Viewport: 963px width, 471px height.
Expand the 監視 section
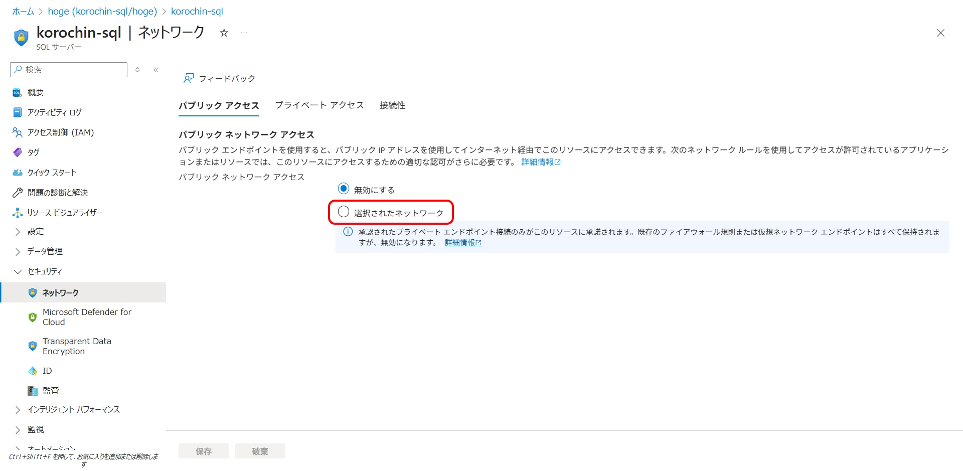[35, 429]
